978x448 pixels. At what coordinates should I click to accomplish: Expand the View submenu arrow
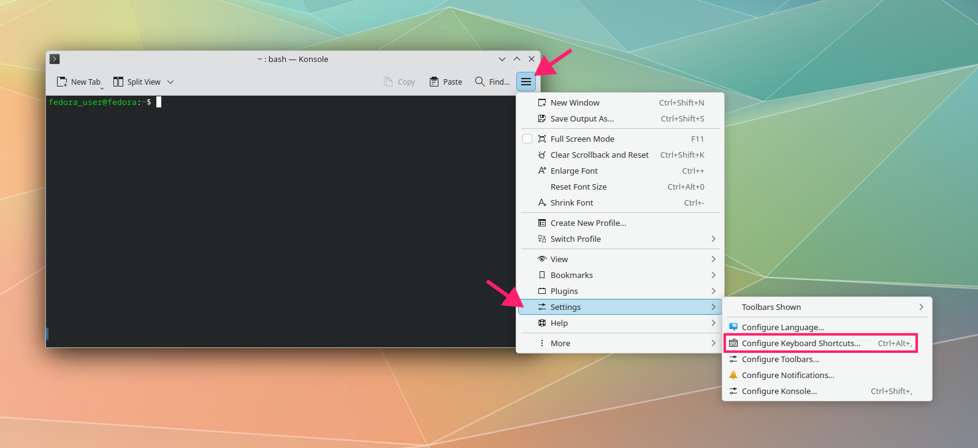pos(713,259)
